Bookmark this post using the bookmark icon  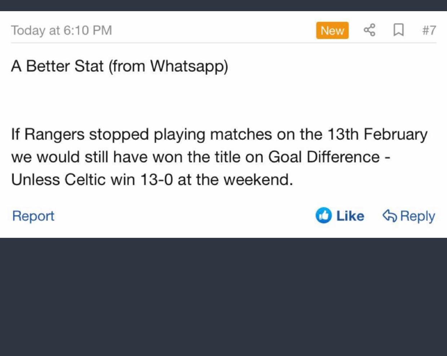coord(398,30)
